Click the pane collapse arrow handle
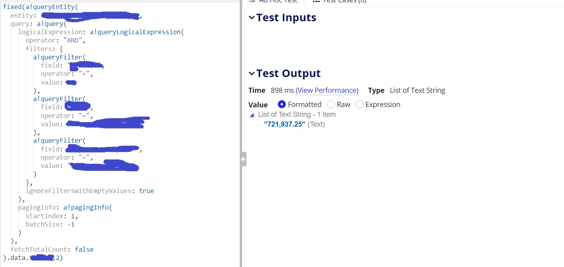This screenshot has height=267, width=564. click(x=244, y=159)
